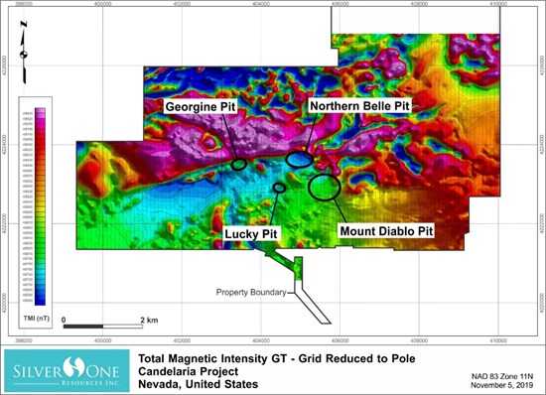Viewport: 546px width, 395px height.
Task: Click the 2 km scale bar
Action: tap(102, 327)
